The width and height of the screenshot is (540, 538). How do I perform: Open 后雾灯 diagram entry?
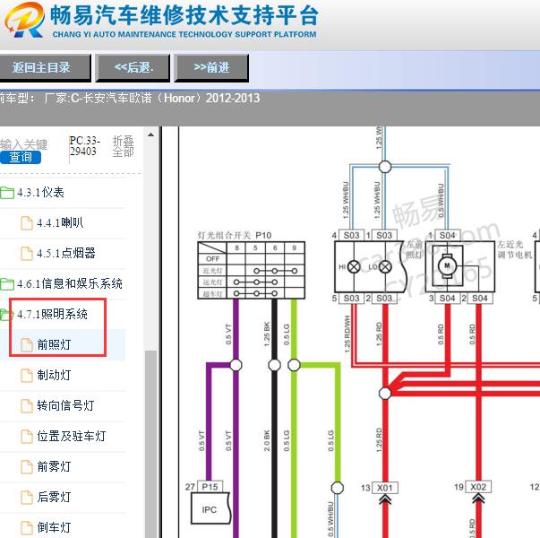click(x=54, y=497)
